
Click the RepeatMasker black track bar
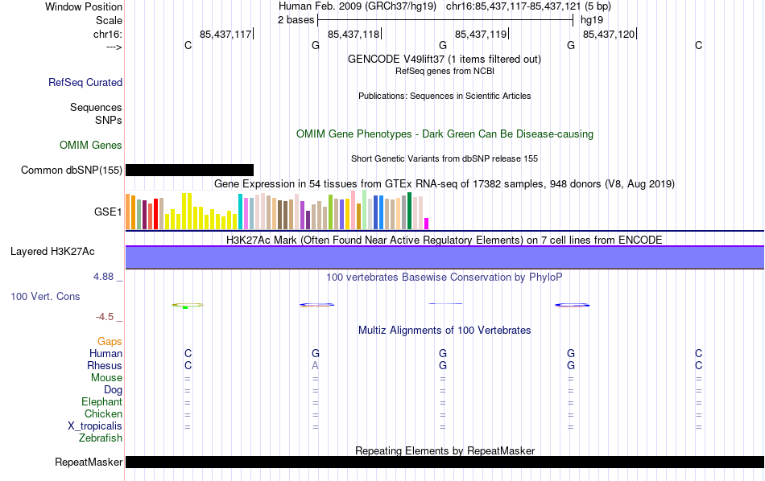[x=445, y=462]
